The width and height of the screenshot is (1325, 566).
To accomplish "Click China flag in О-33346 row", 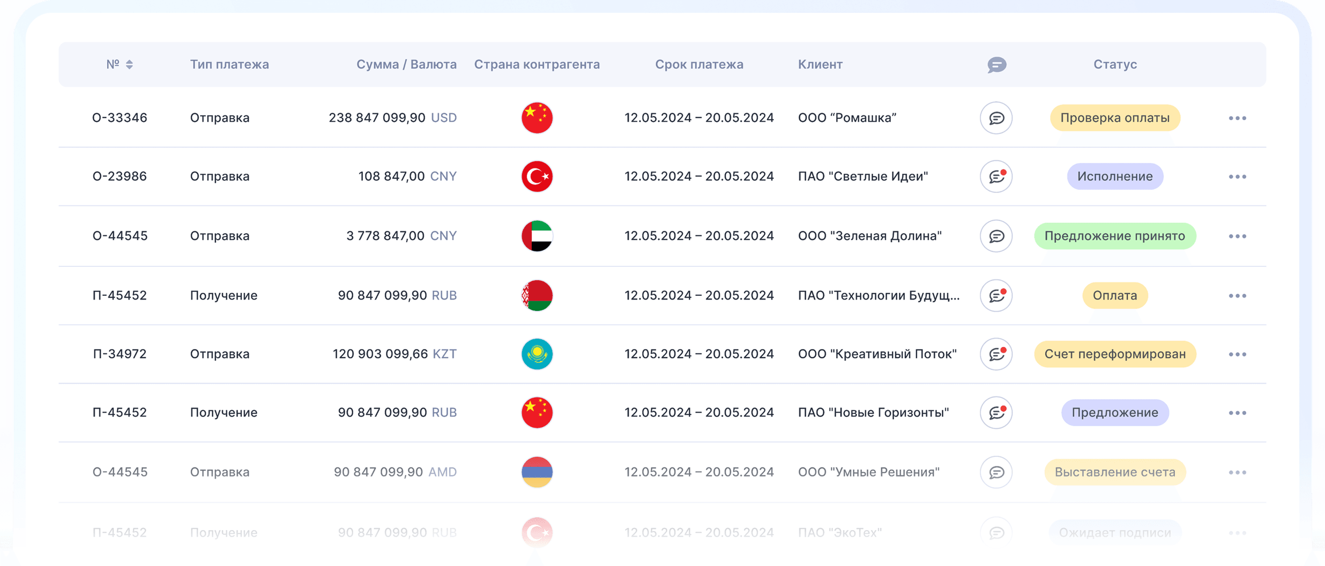I will tap(537, 118).
